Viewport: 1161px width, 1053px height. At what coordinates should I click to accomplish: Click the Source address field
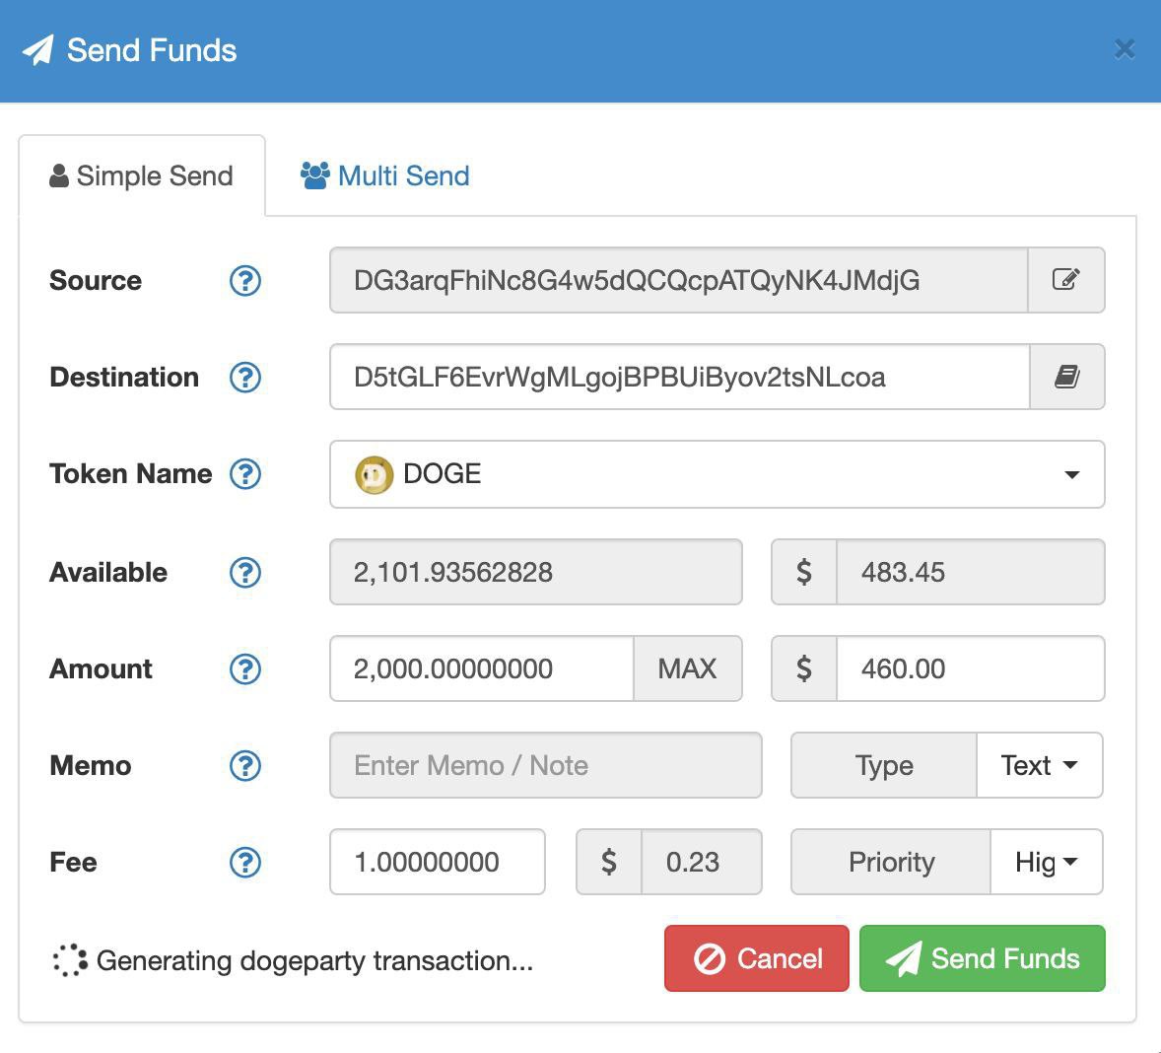point(679,280)
